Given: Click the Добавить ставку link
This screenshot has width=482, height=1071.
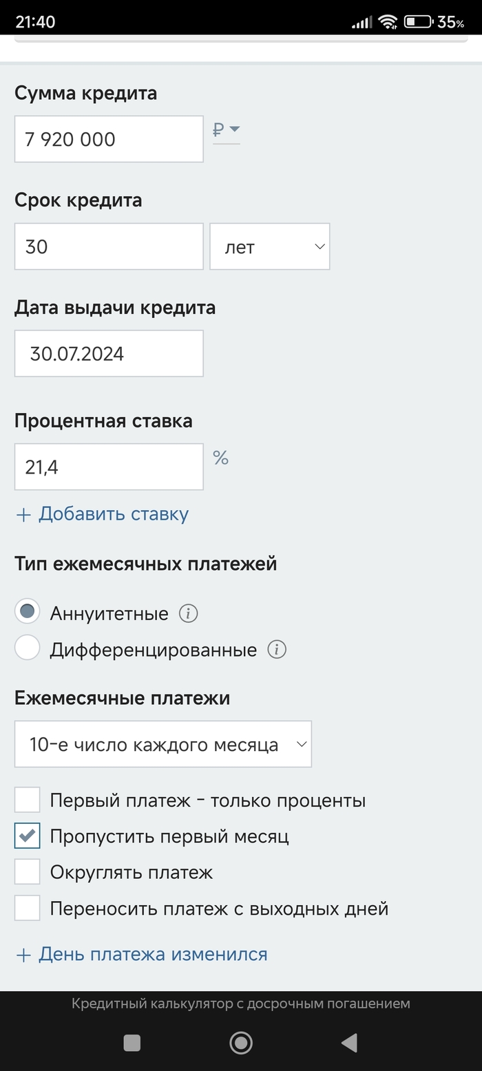Looking at the screenshot, I should (x=102, y=514).
